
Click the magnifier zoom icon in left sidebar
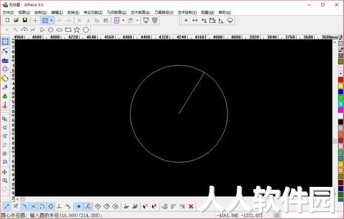click(x=5, y=181)
